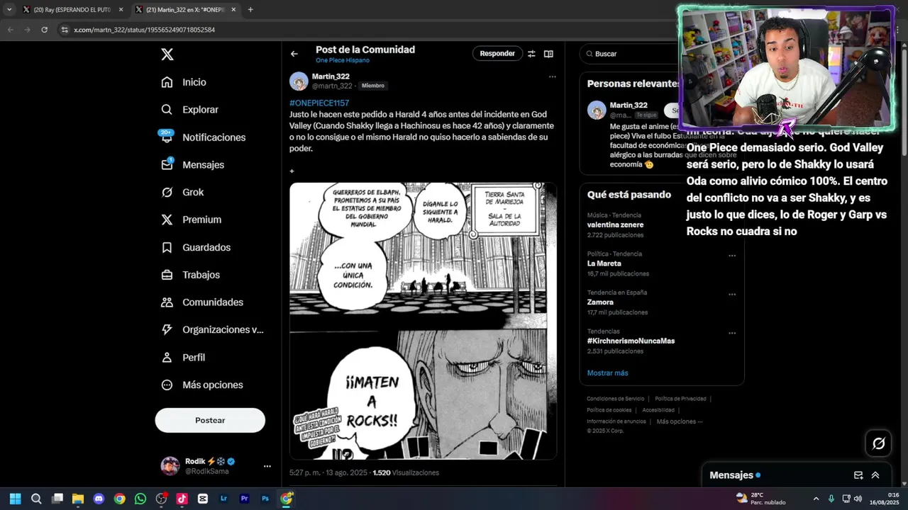Click the Guardados bookmark icon
This screenshot has width=908, height=510.
(167, 247)
